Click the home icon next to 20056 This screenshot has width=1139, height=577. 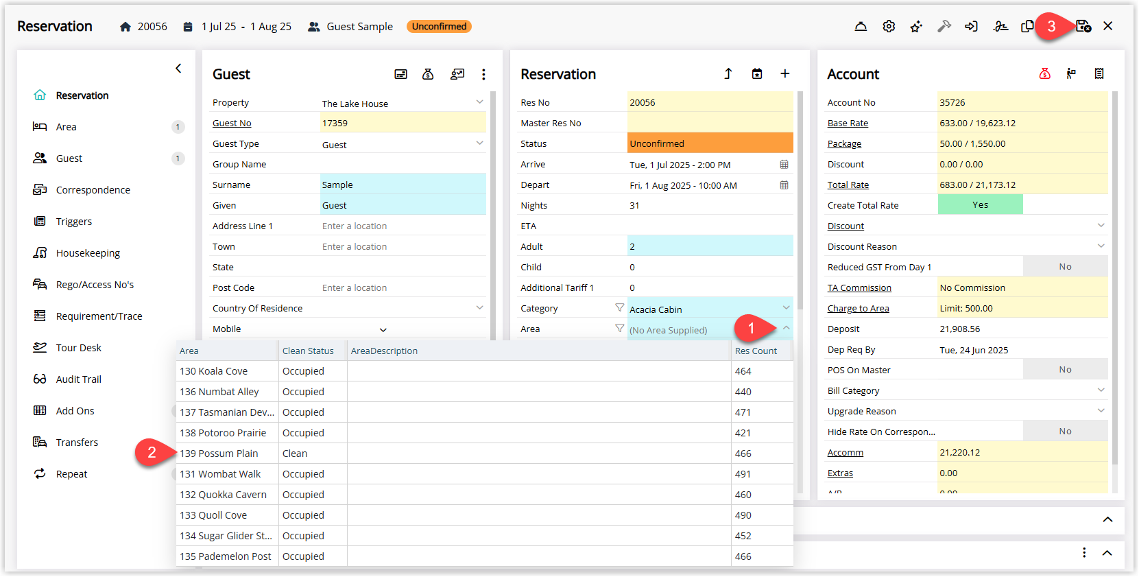click(125, 27)
